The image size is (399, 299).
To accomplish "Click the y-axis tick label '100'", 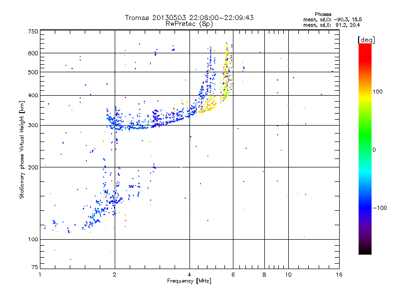I will point(33,240).
